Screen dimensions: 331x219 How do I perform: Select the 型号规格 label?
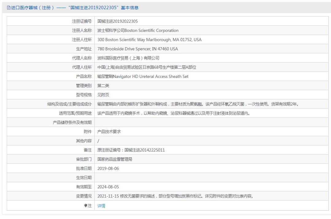(x=84, y=95)
